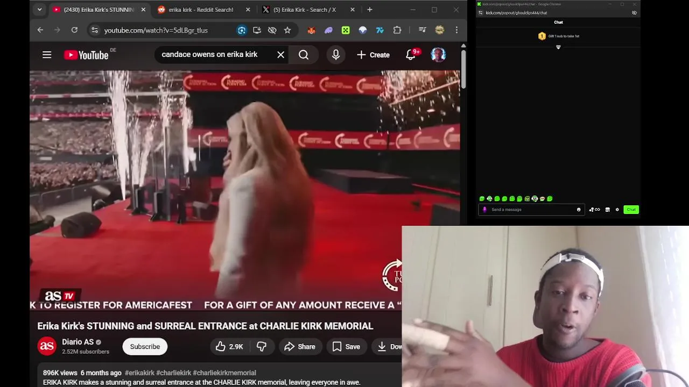Open the Diario AS channel name
The image size is (689, 387).
point(78,342)
